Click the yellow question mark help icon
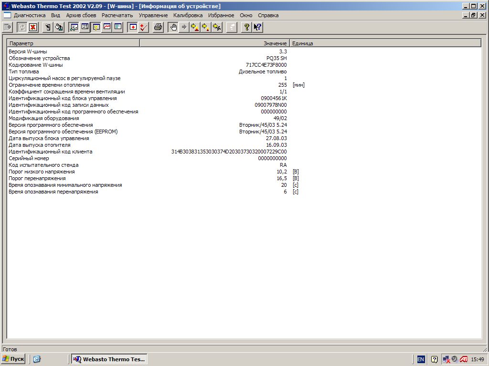 tap(247, 27)
